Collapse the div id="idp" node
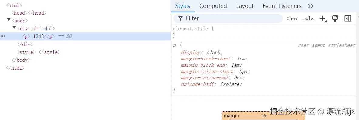The image size is (359, 120). click(14, 28)
